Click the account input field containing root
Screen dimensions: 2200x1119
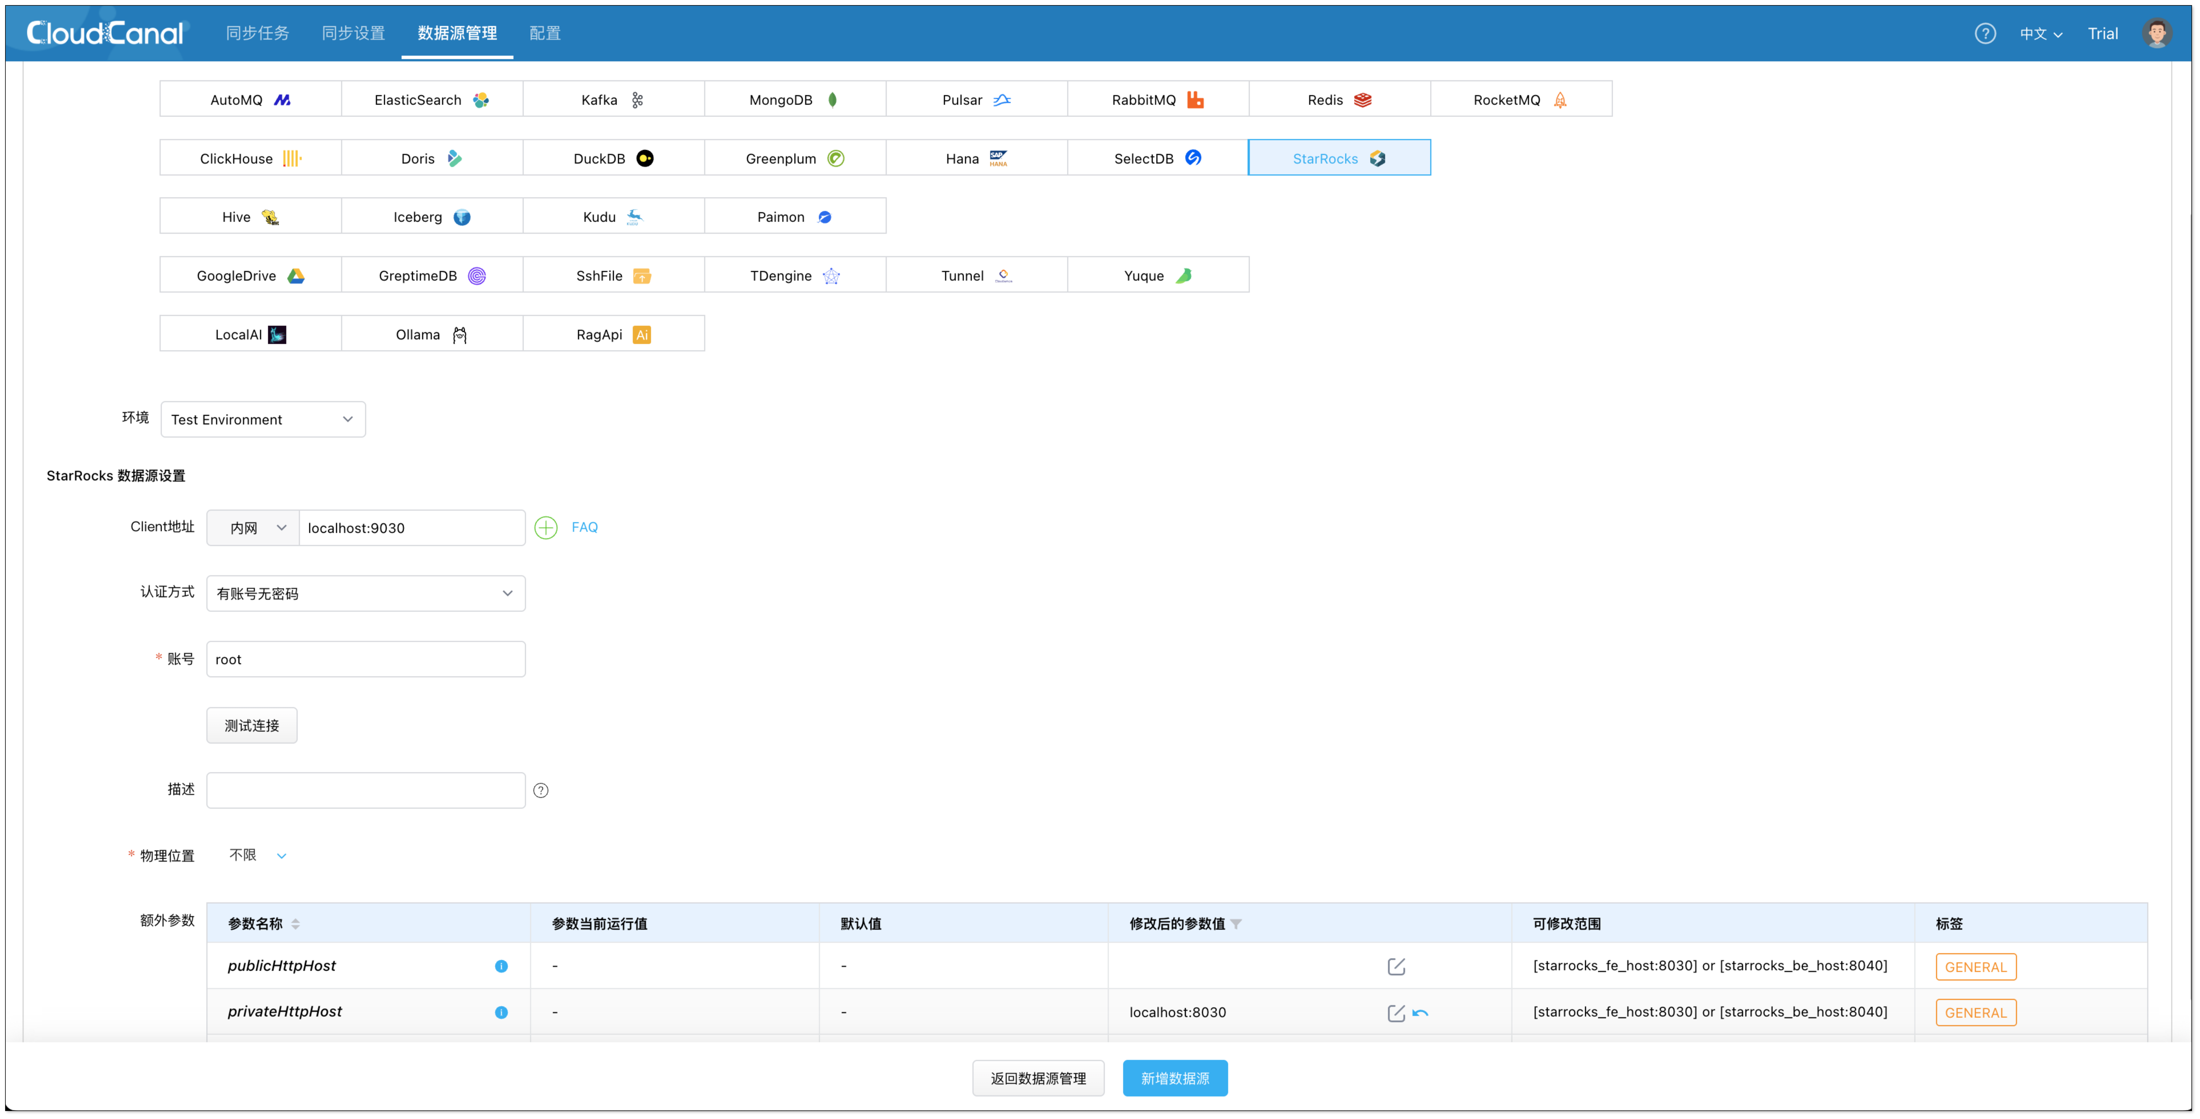tap(366, 659)
